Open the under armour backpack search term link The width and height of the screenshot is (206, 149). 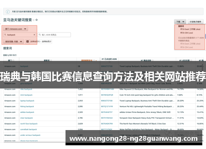(x=30, y=135)
